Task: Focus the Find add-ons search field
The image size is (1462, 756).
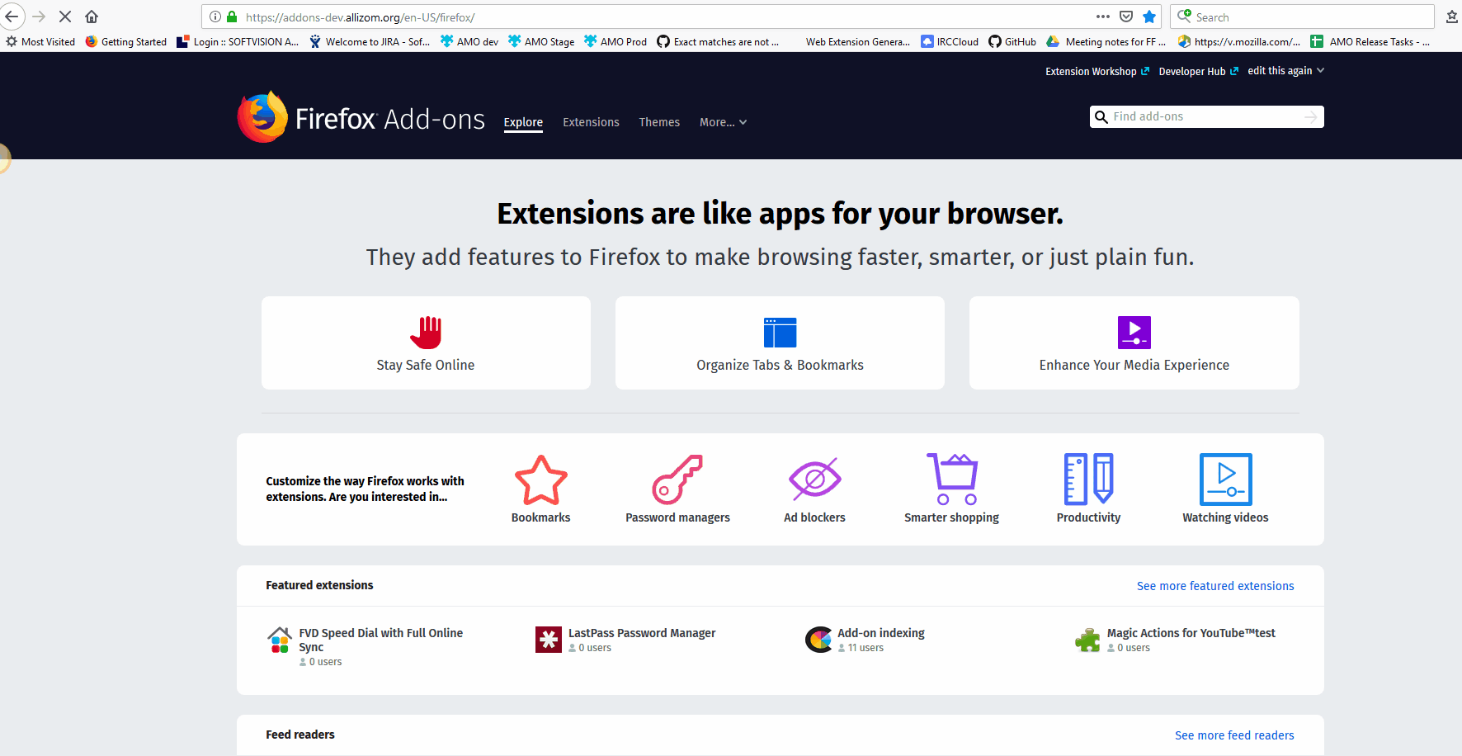Action: pyautogui.click(x=1207, y=117)
